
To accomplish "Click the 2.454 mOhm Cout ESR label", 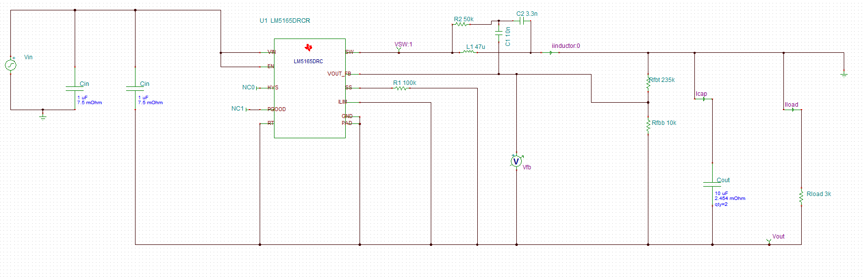I will click(730, 198).
